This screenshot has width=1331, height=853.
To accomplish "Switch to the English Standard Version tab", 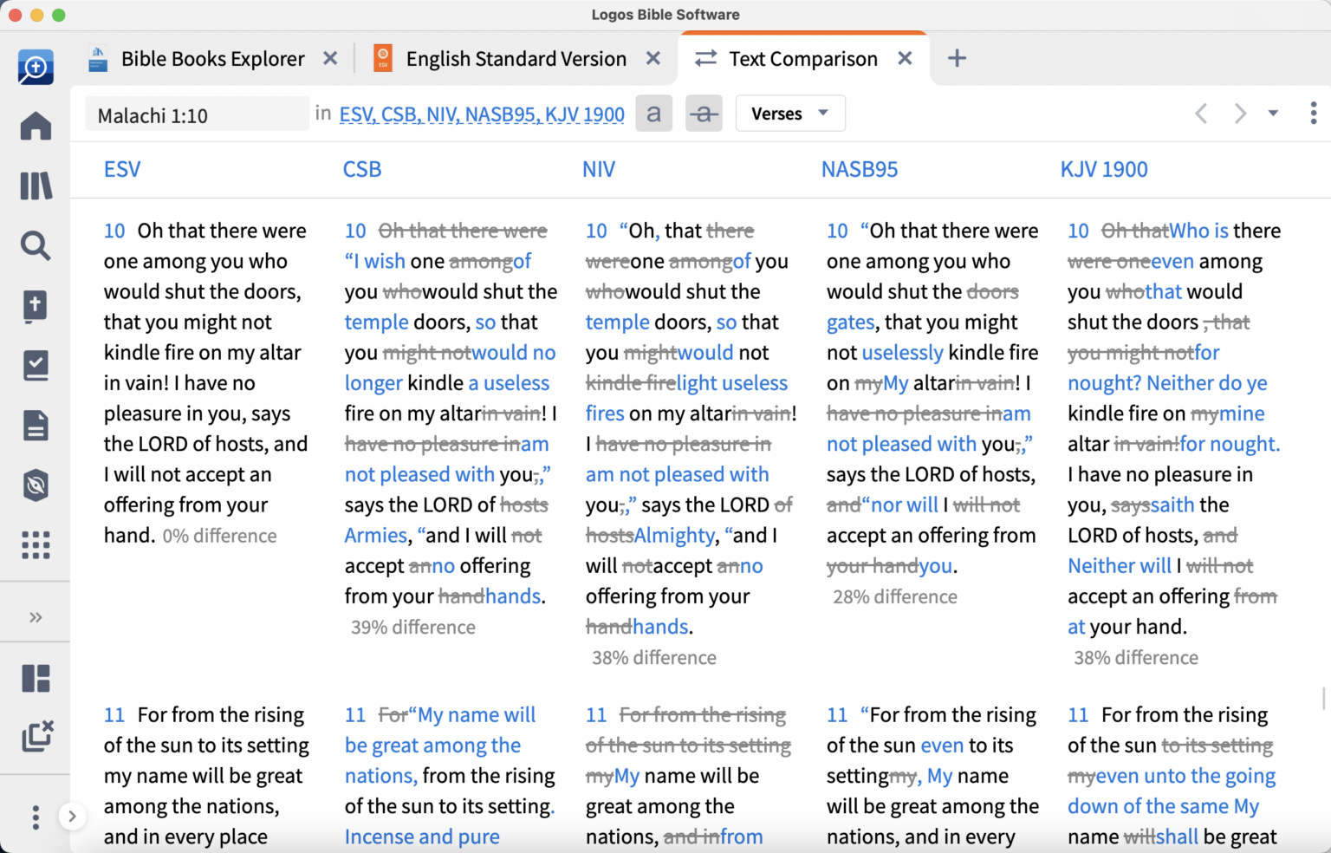I will [x=516, y=59].
